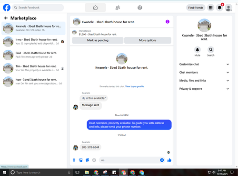Choose a sticker from composer icons
238x176 pixels.
point(88,160)
